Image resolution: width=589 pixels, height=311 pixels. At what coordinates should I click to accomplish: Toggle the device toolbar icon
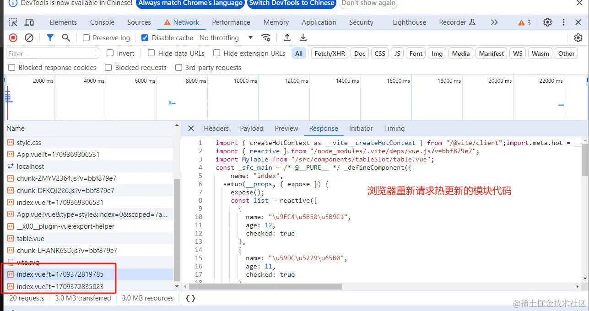point(29,22)
